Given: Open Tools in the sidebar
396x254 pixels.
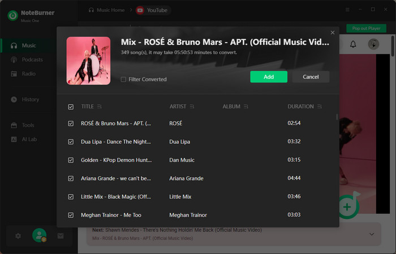Looking at the screenshot, I should [x=22, y=125].
